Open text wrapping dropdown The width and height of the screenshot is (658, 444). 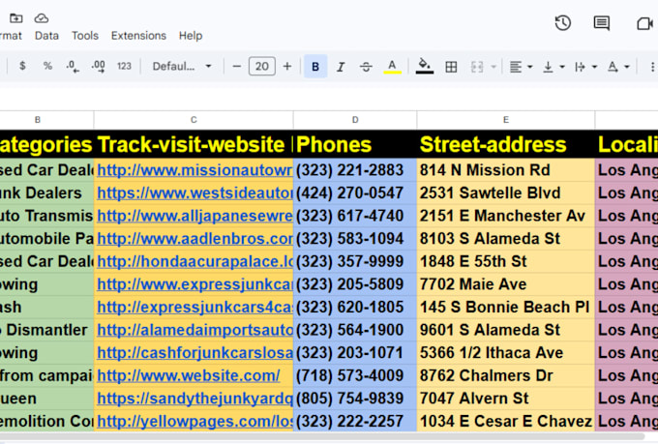(585, 67)
